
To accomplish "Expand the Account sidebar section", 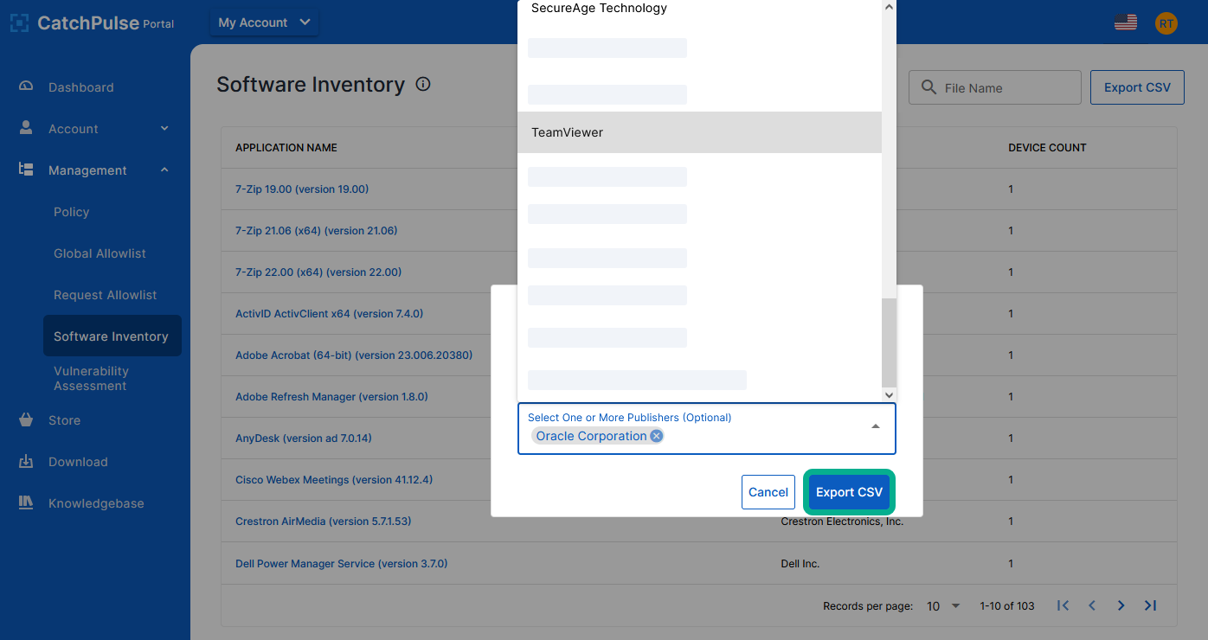I will click(164, 129).
